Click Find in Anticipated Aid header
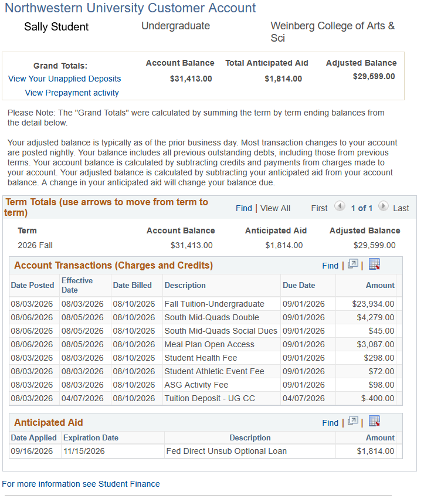 330,423
